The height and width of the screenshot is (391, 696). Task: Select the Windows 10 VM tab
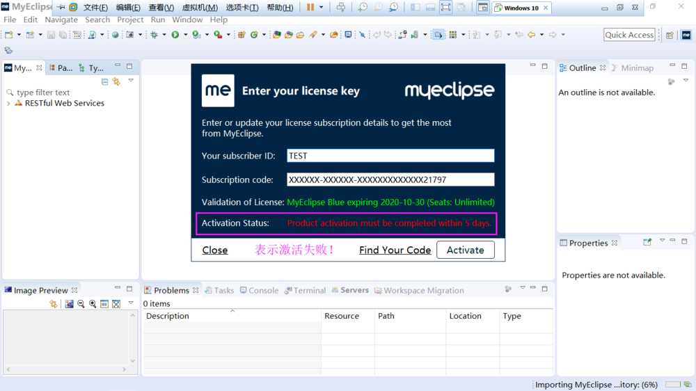pos(521,8)
